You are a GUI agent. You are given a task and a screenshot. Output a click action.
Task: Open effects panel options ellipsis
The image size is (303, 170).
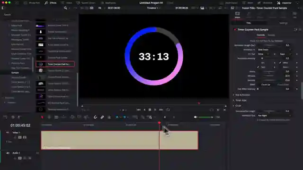[75, 8]
